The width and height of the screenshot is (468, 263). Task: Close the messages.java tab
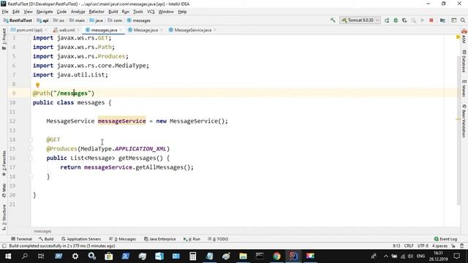(x=121, y=30)
